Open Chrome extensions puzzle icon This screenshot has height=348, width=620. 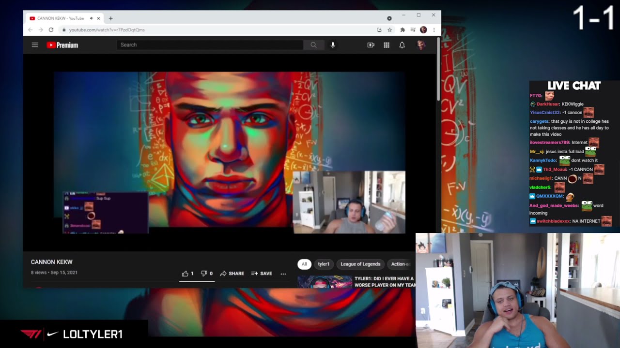click(x=403, y=29)
